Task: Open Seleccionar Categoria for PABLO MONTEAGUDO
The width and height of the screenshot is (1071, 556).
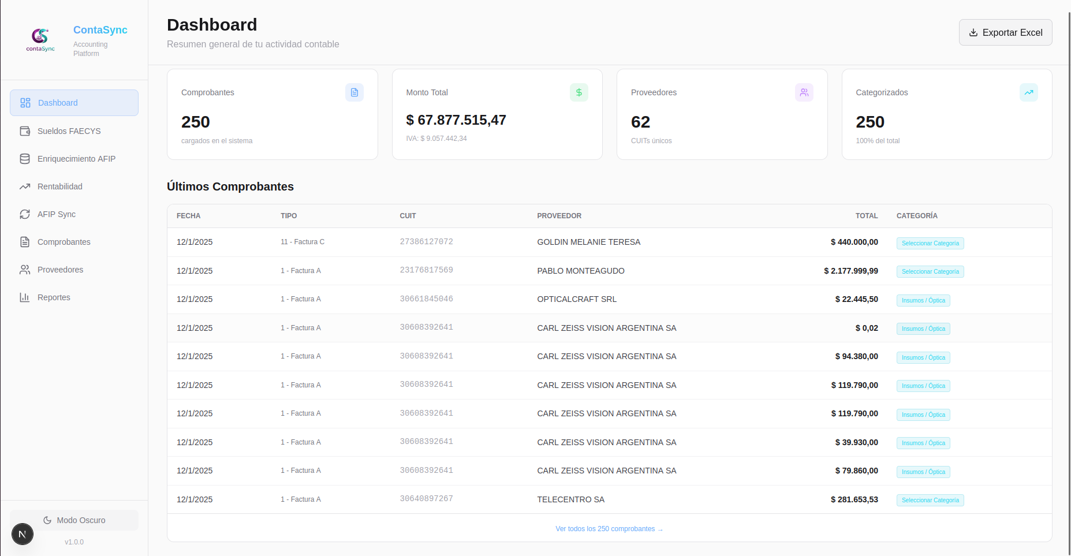Action: tap(930, 271)
